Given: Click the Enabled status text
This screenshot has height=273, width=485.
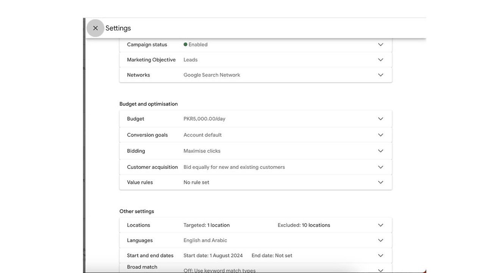Looking at the screenshot, I should (x=198, y=44).
